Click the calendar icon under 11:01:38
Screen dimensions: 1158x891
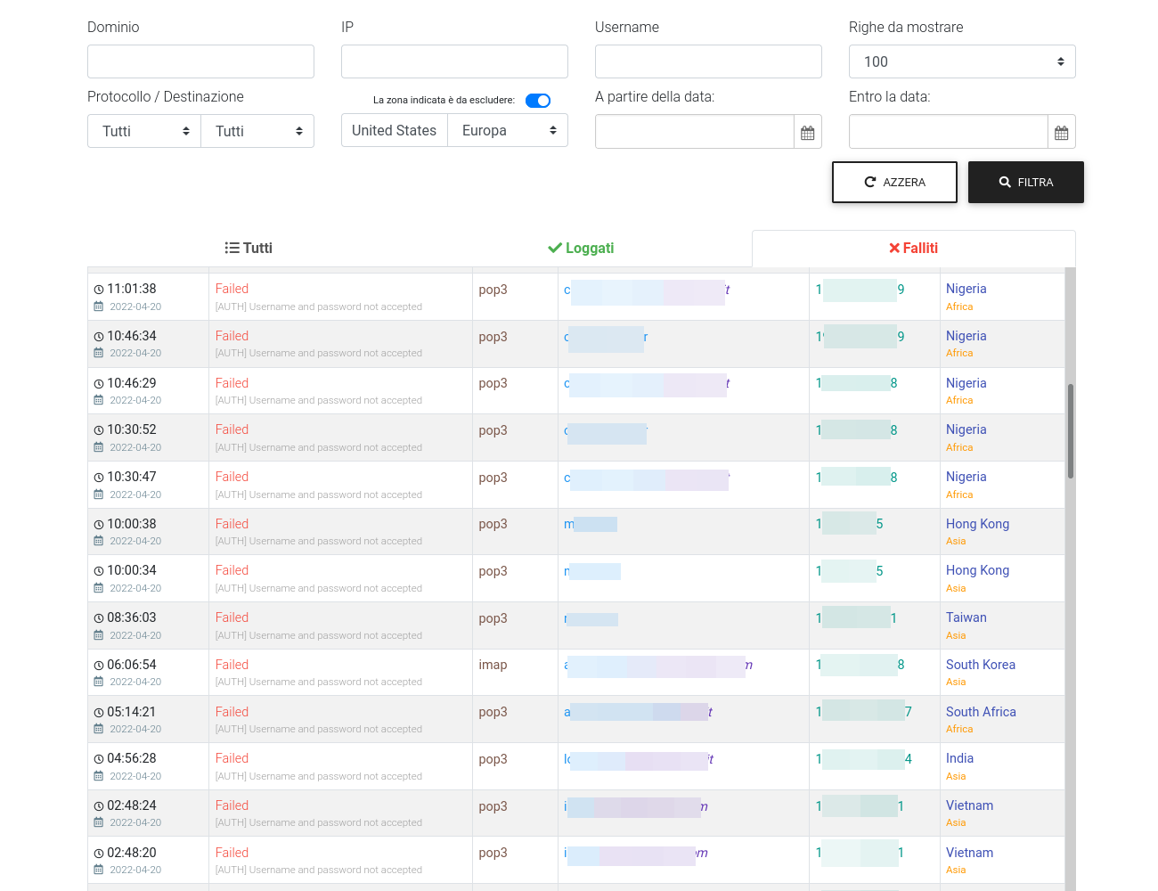coord(99,307)
